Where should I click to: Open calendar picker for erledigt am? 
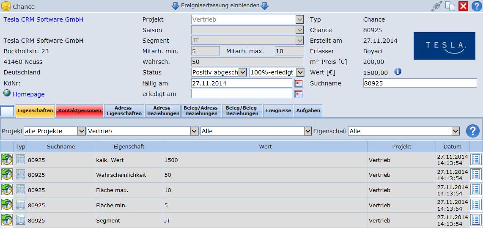click(x=299, y=93)
